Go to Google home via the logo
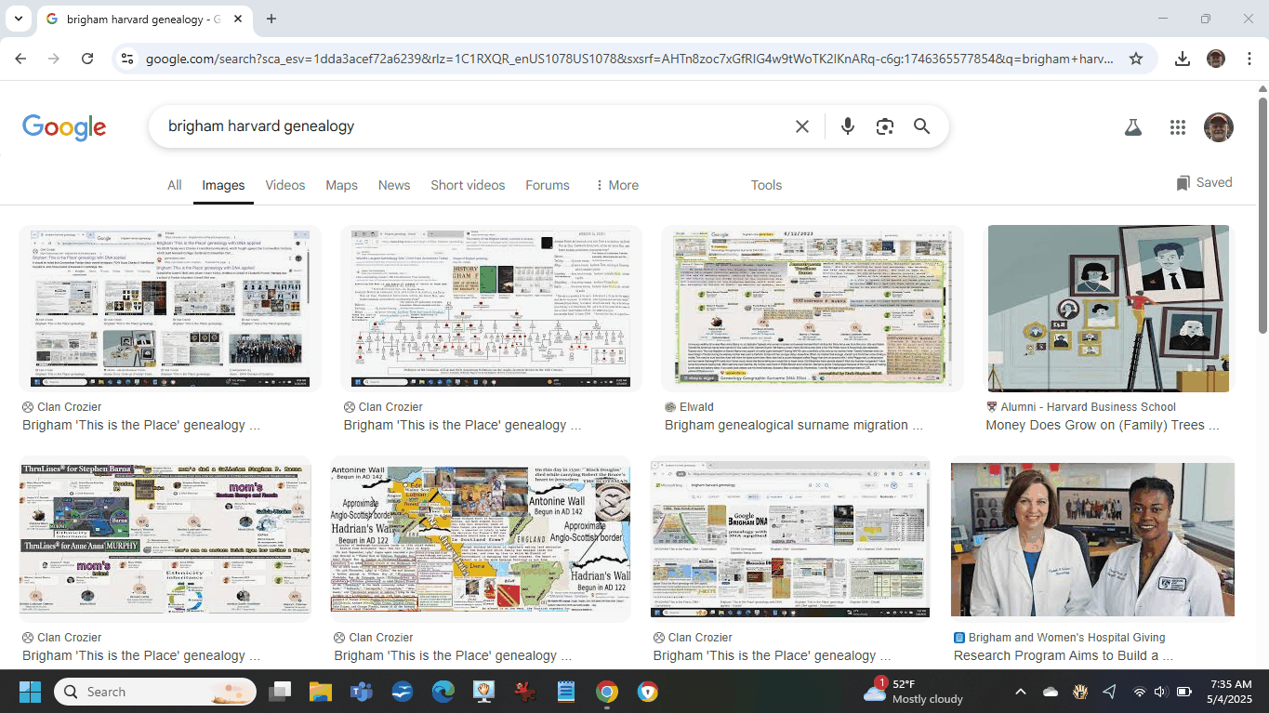Screen dimensions: 1269x713 pos(64,127)
